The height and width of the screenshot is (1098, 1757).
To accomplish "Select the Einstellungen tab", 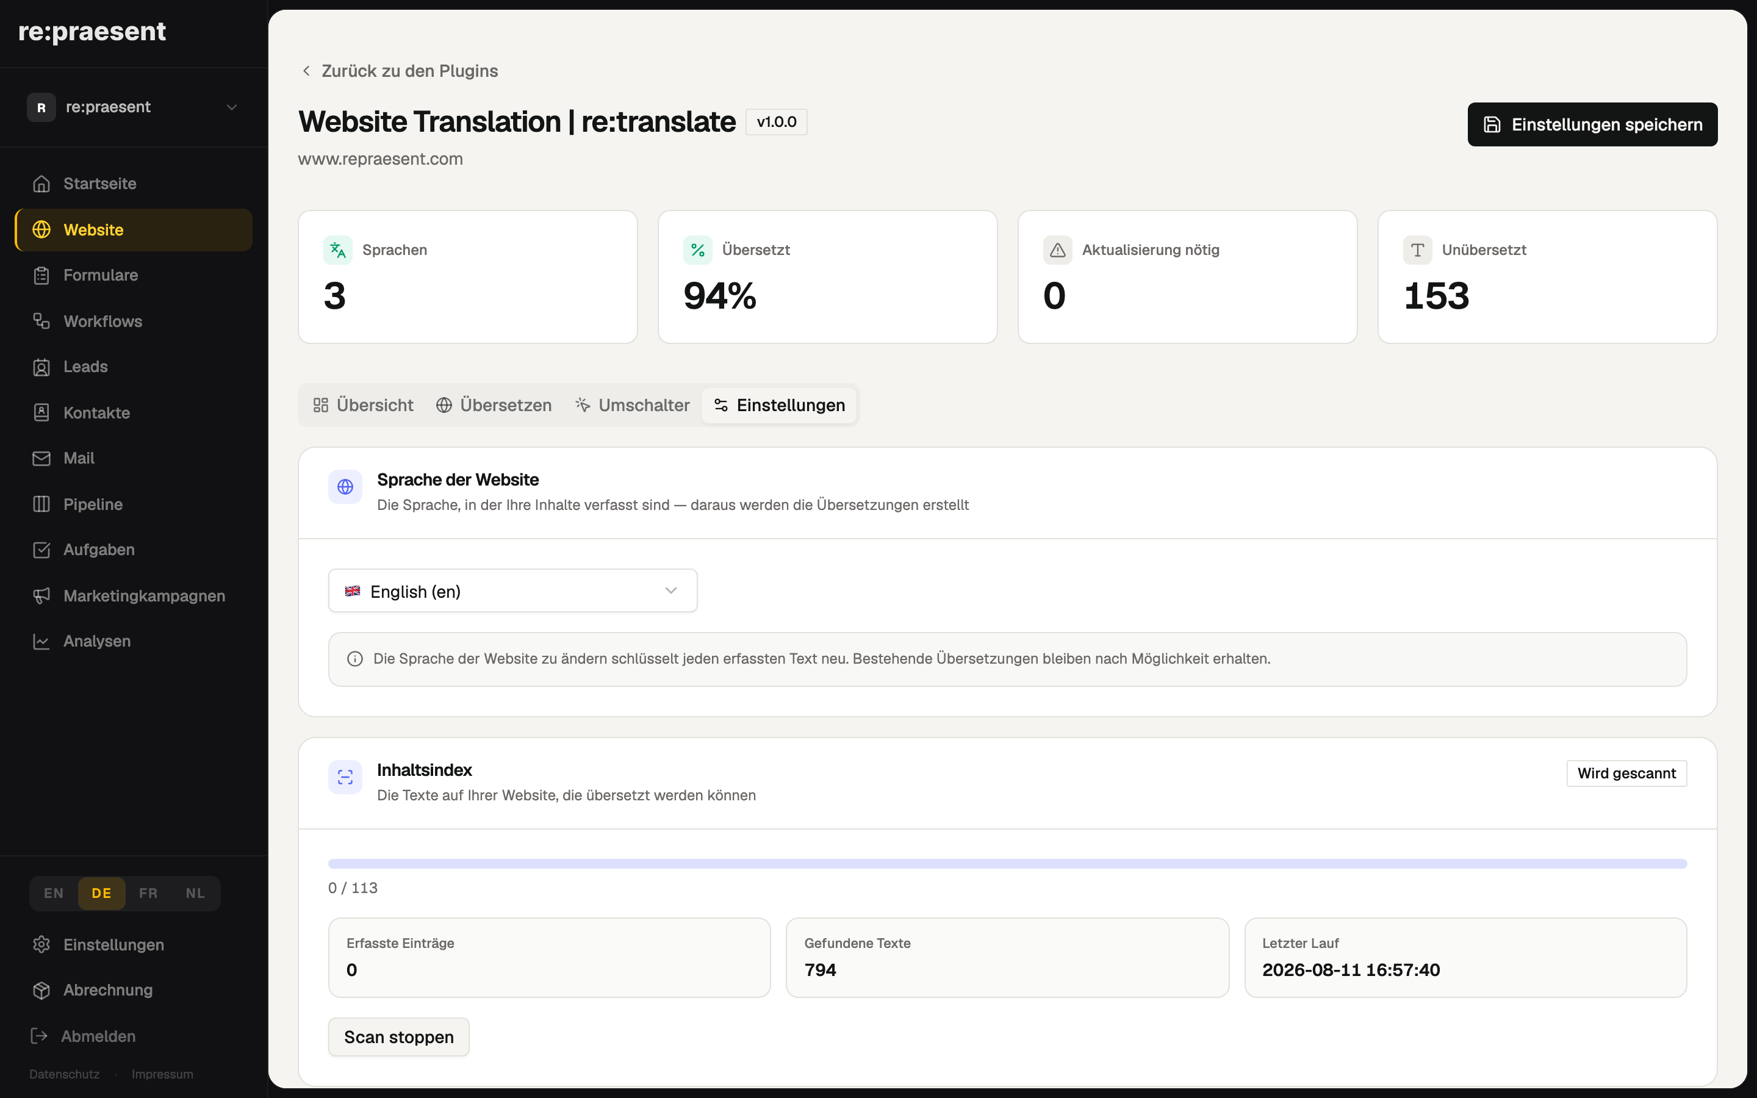I will point(779,405).
